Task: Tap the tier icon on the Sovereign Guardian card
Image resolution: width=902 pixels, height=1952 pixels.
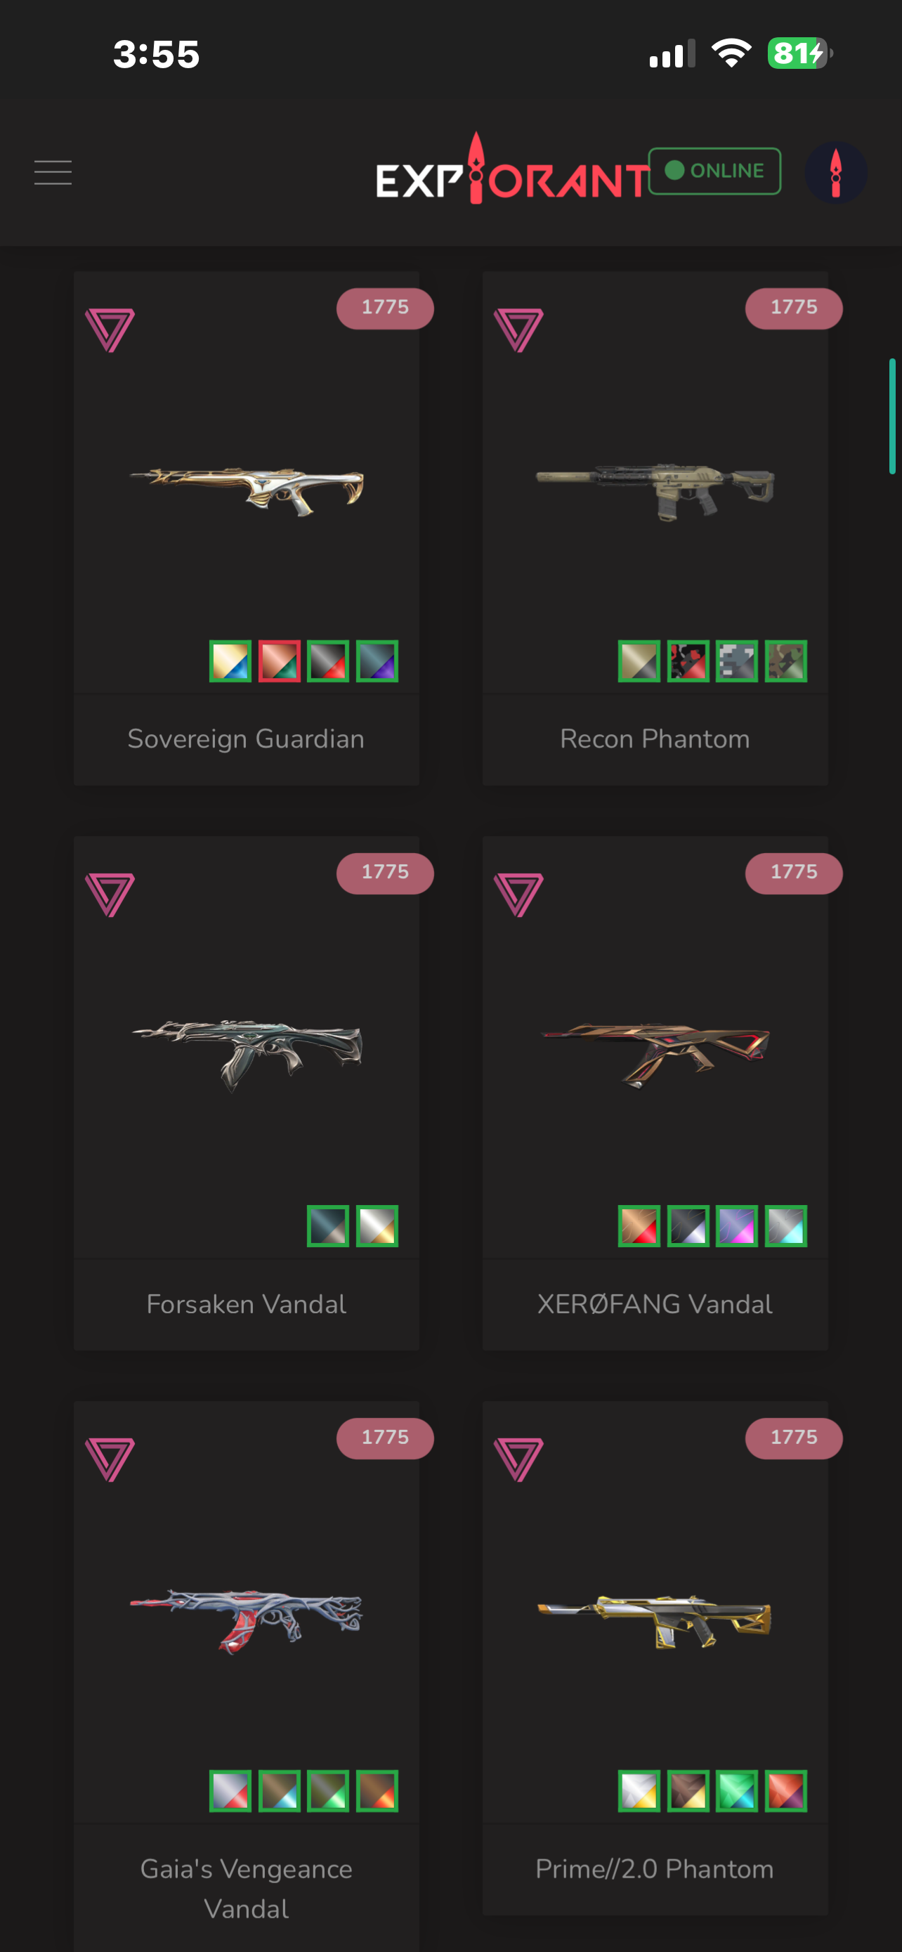Action: 110,330
